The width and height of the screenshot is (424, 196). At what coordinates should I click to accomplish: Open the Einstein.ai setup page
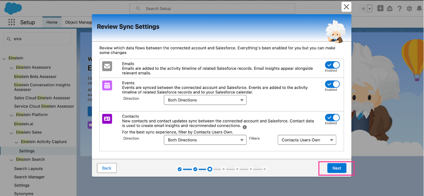coord(23,124)
